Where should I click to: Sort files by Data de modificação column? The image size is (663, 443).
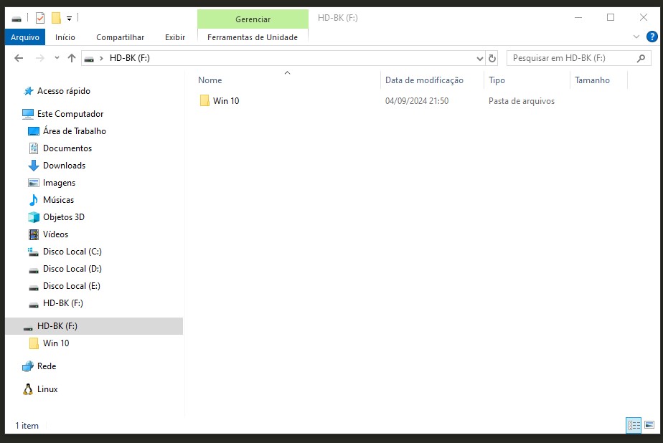point(424,80)
